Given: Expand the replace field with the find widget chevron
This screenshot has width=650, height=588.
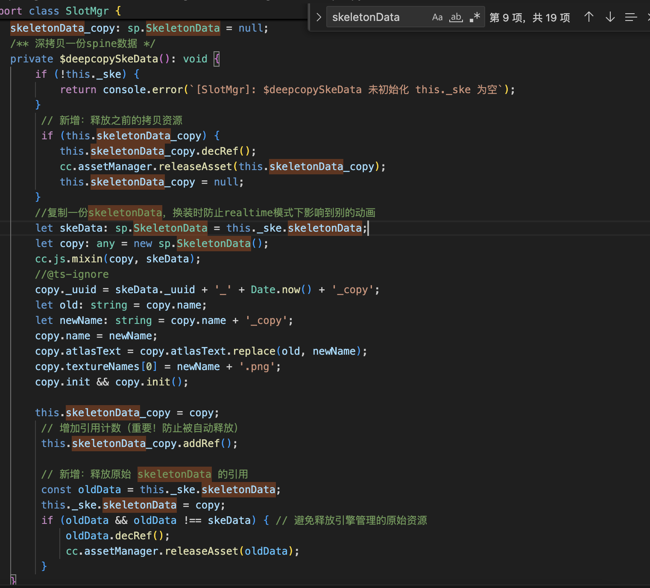Looking at the screenshot, I should coord(319,17).
